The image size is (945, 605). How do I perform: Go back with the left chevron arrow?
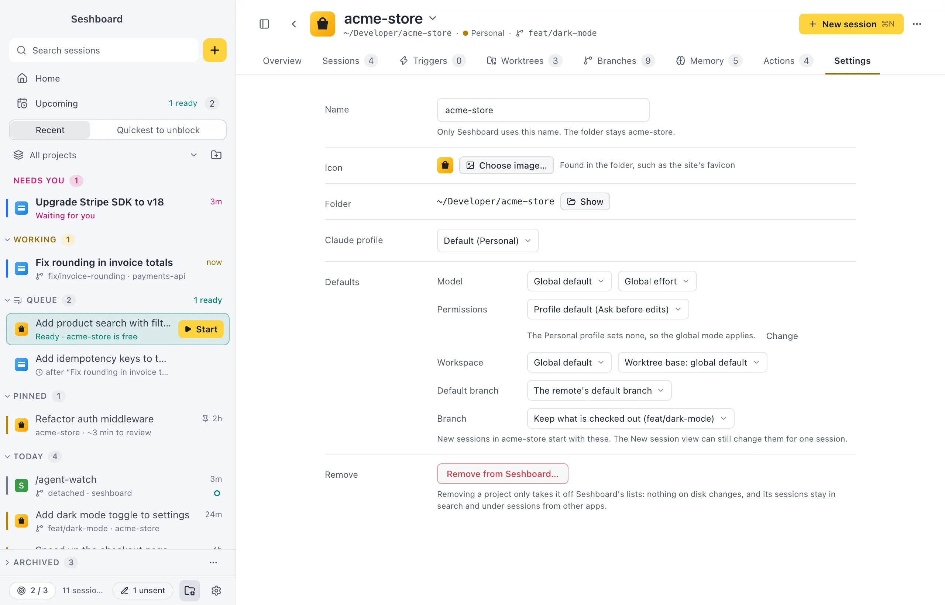pyautogui.click(x=293, y=24)
